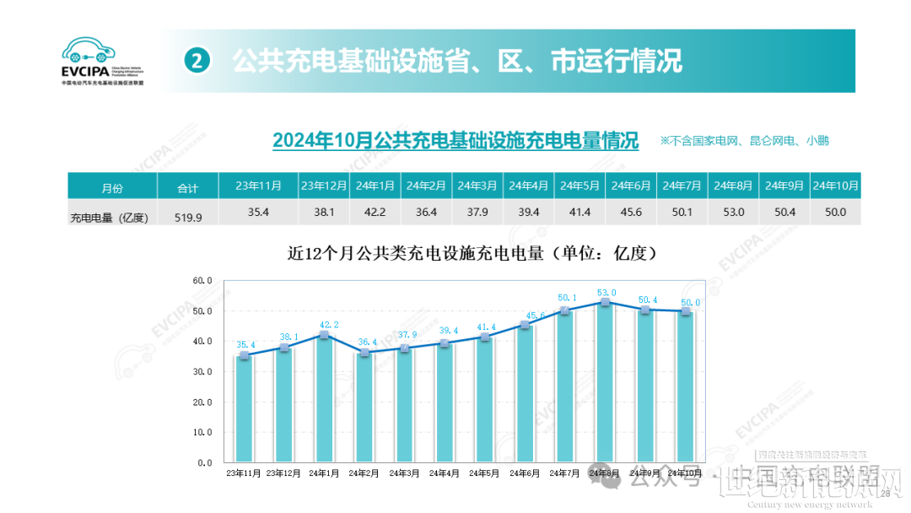911x513 pixels.
Task: Select the 23年11月 bar in the chart
Action: (244, 409)
